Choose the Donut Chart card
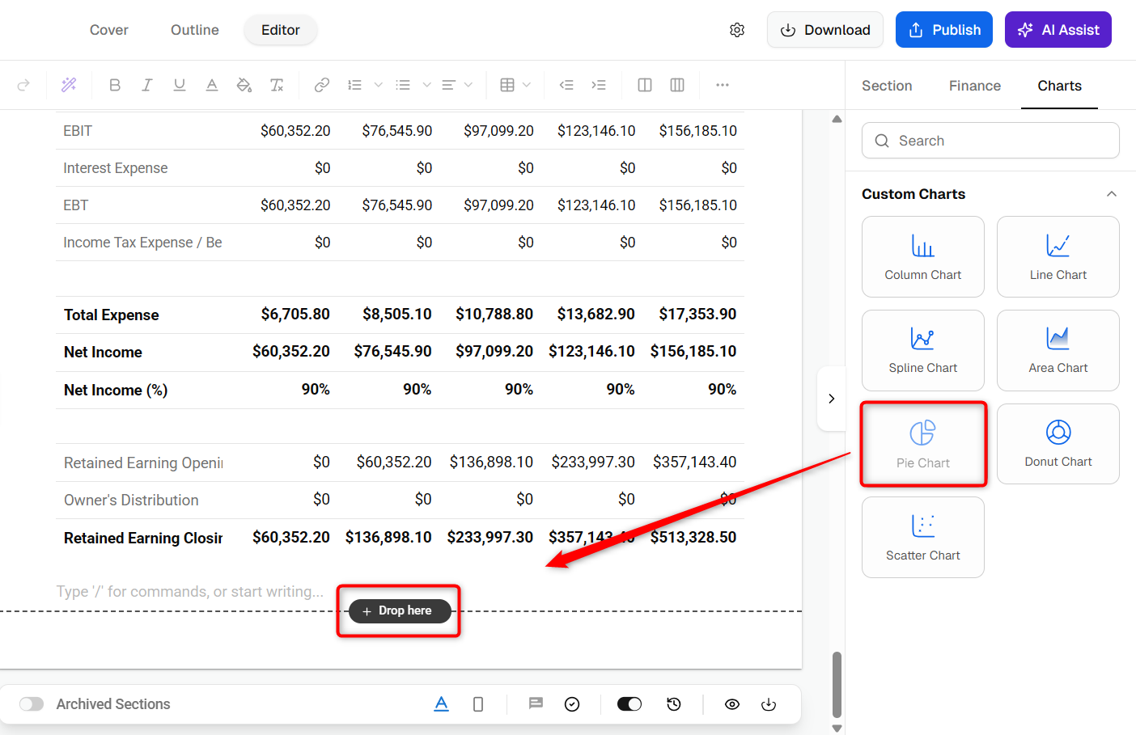The width and height of the screenshot is (1136, 735). tap(1058, 444)
